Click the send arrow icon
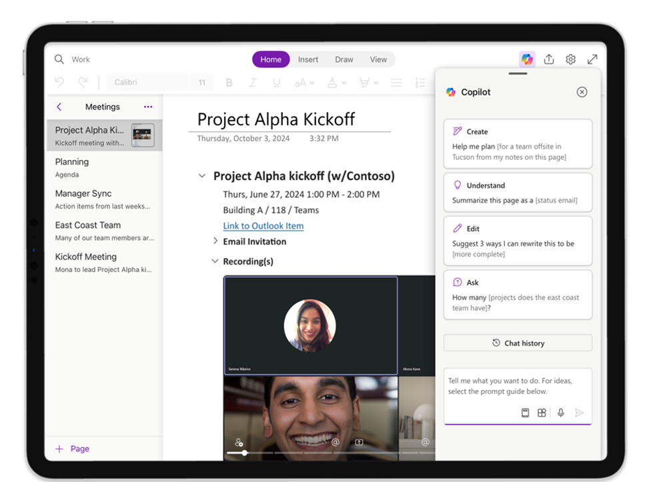 click(579, 413)
